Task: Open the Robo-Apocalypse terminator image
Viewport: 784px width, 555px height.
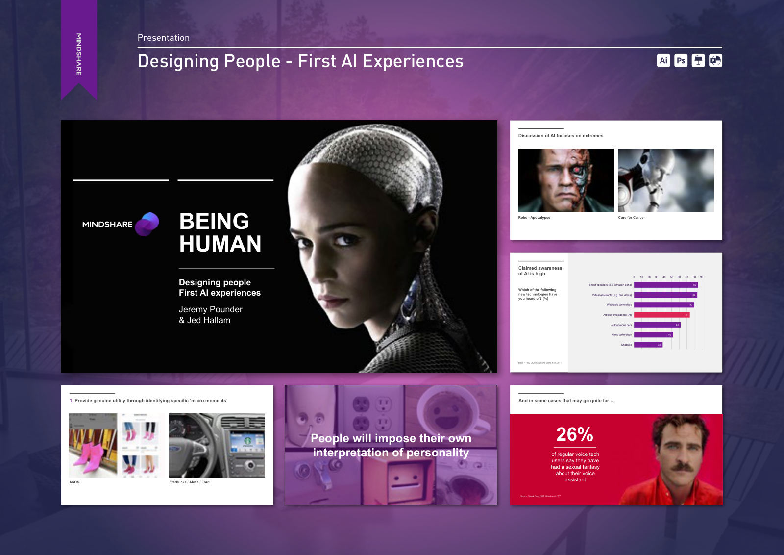Action: 566,180
